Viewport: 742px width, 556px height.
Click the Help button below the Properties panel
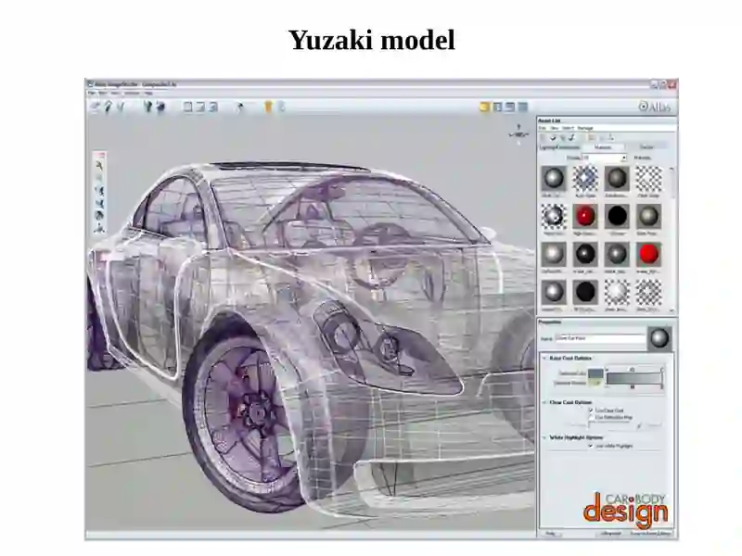pyautogui.click(x=550, y=534)
